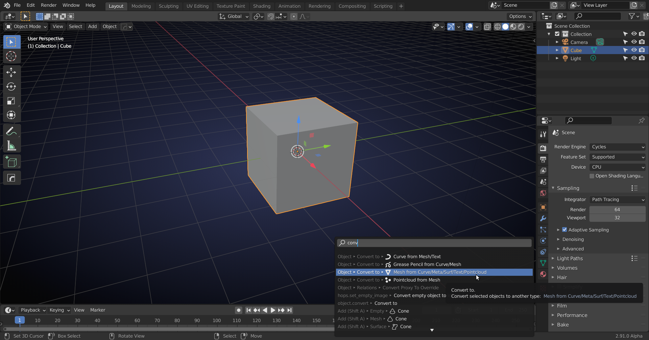This screenshot has width=649, height=340.
Task: Open the Object Mode dropdown
Action: point(26,26)
